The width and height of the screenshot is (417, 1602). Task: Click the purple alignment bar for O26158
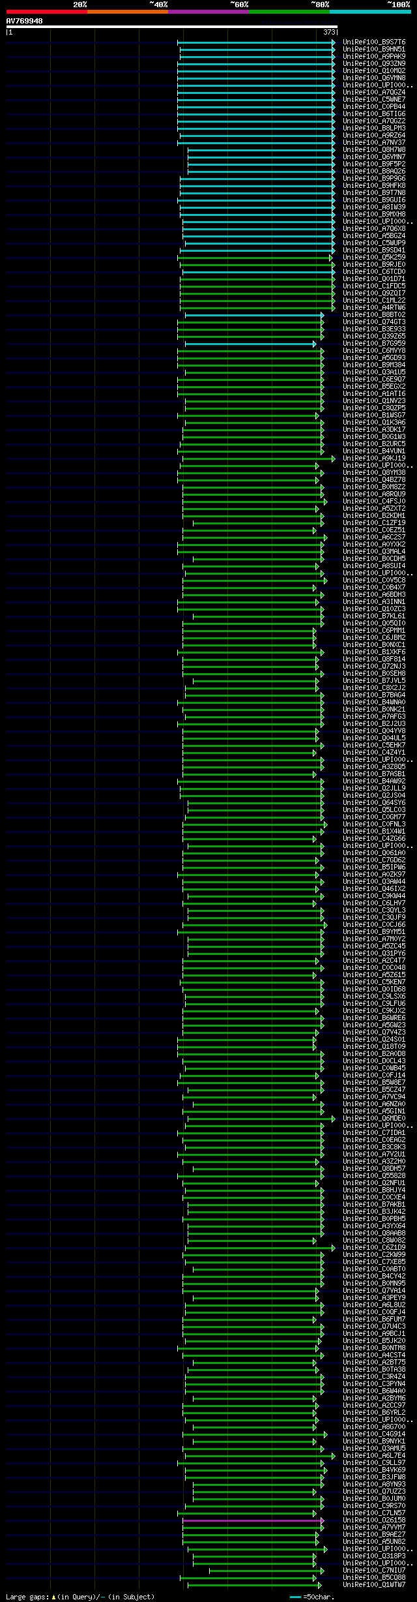253,1520
